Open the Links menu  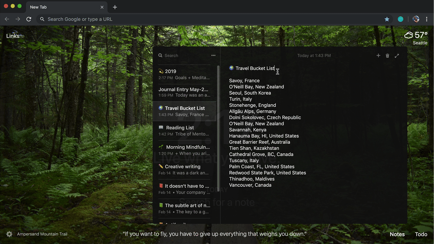pyautogui.click(x=13, y=36)
